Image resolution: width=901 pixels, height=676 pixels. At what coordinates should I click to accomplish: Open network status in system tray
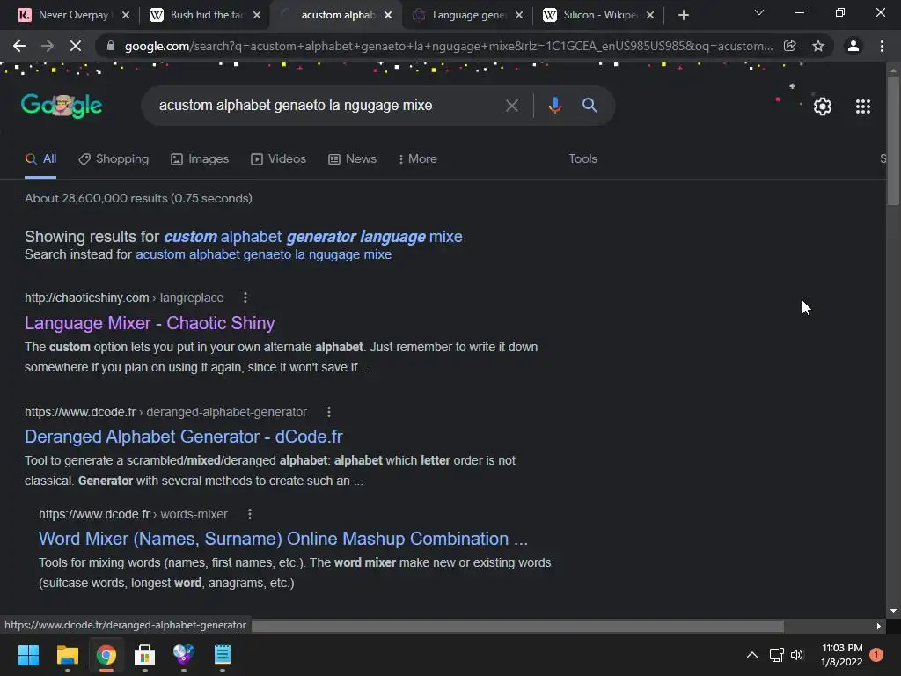click(x=776, y=655)
